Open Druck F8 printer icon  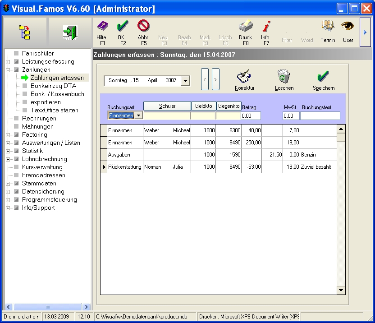pos(246,26)
